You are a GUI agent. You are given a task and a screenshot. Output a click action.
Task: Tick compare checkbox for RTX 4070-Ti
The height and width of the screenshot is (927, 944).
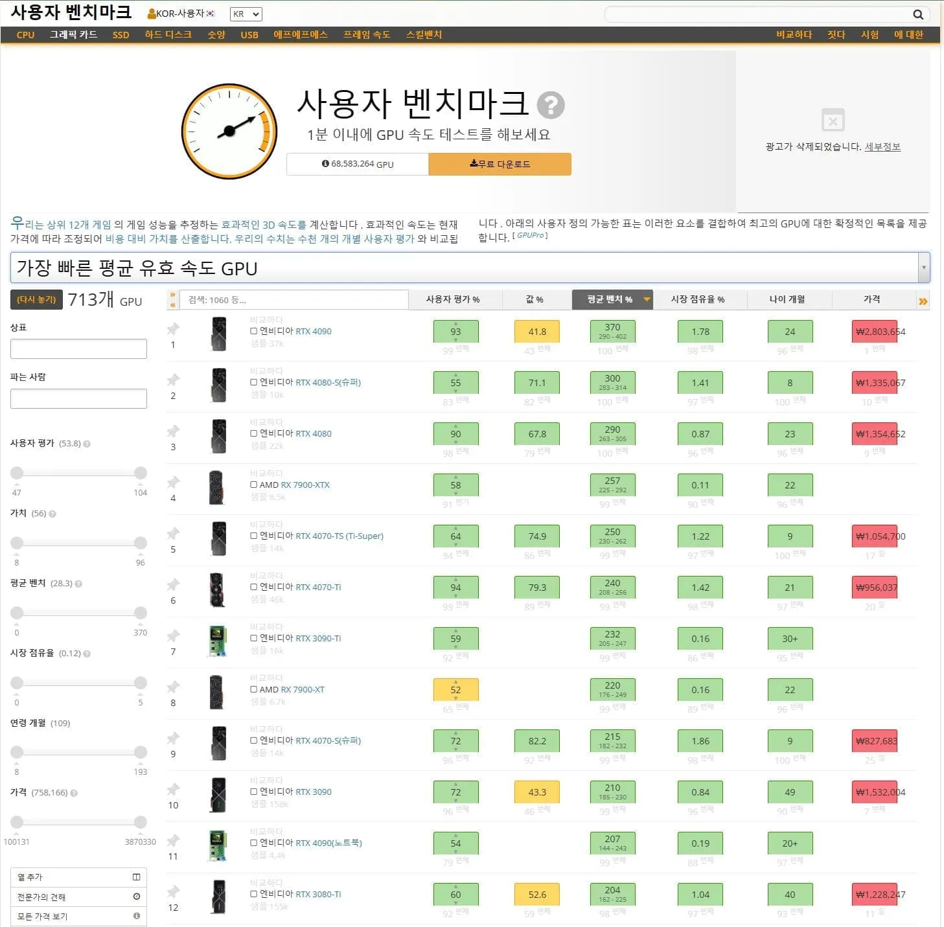point(253,587)
